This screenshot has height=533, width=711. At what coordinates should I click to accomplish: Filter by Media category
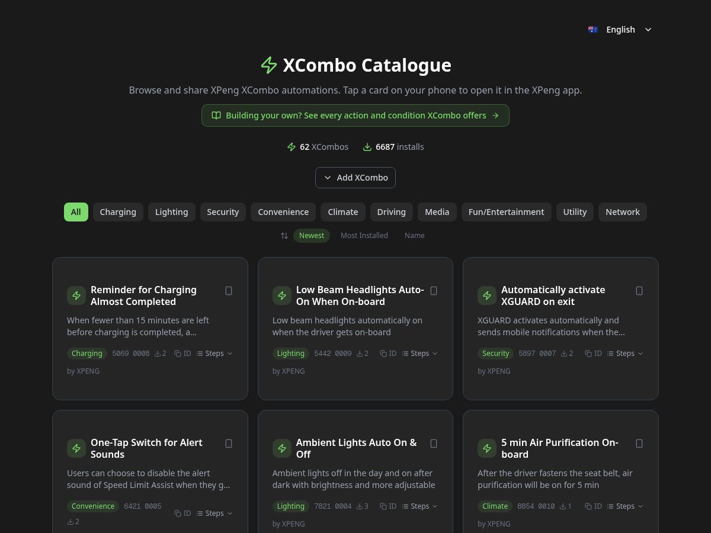(x=437, y=212)
